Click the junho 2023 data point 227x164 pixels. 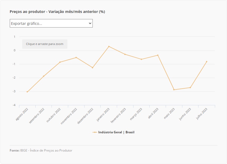coord(190,88)
